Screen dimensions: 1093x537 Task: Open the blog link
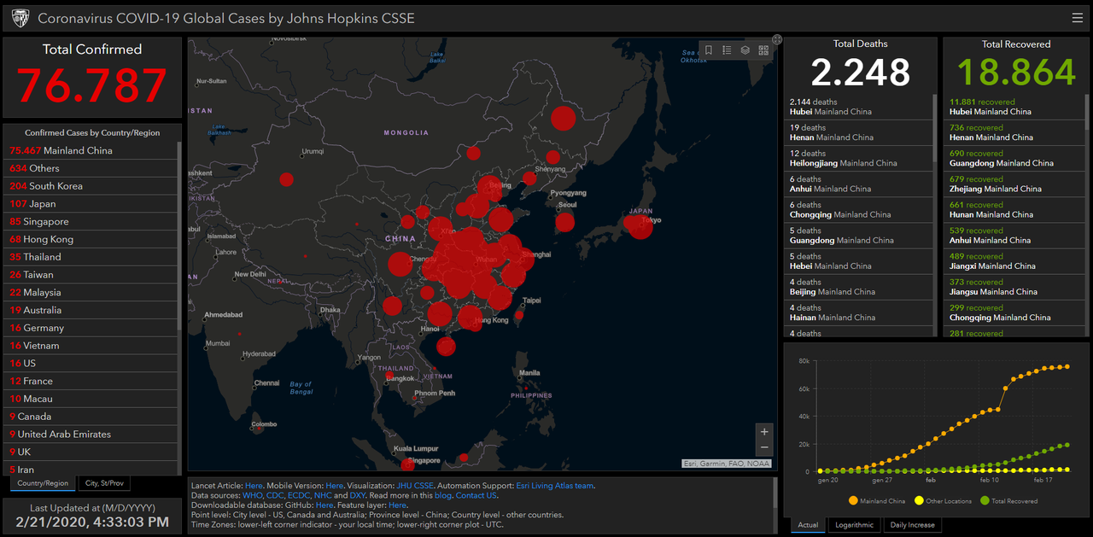pos(442,495)
